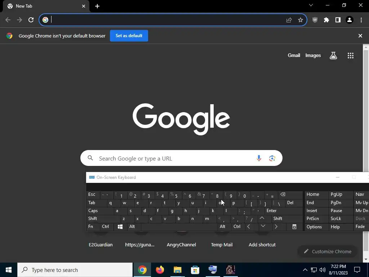Start voice search with microphone icon
This screenshot has height=277, width=369.
(259, 158)
